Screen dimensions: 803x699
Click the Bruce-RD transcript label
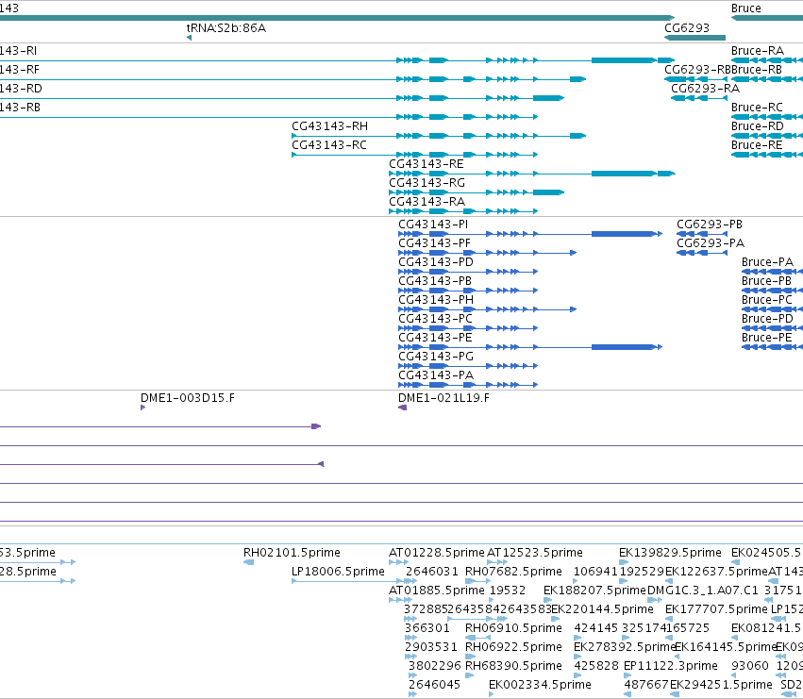758,126
